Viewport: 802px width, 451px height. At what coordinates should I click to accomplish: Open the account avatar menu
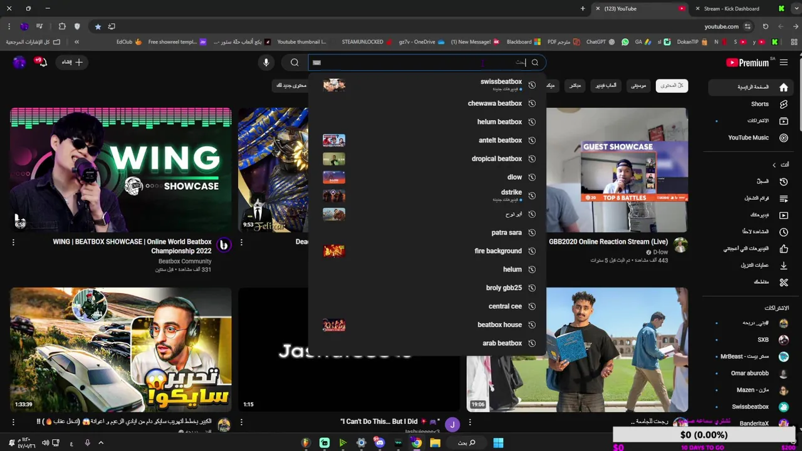[19, 62]
